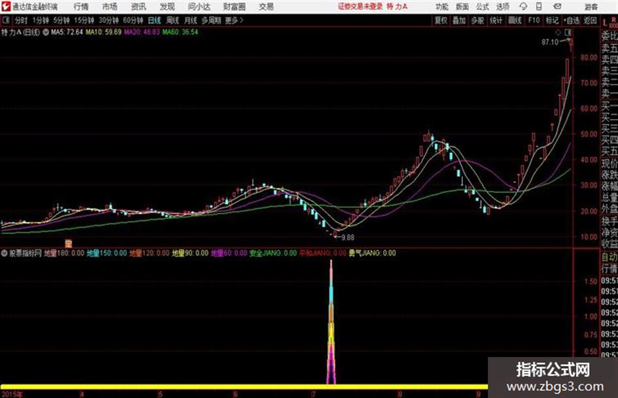Click the 勇气JIANG: 0.00 indicator value

[372, 254]
